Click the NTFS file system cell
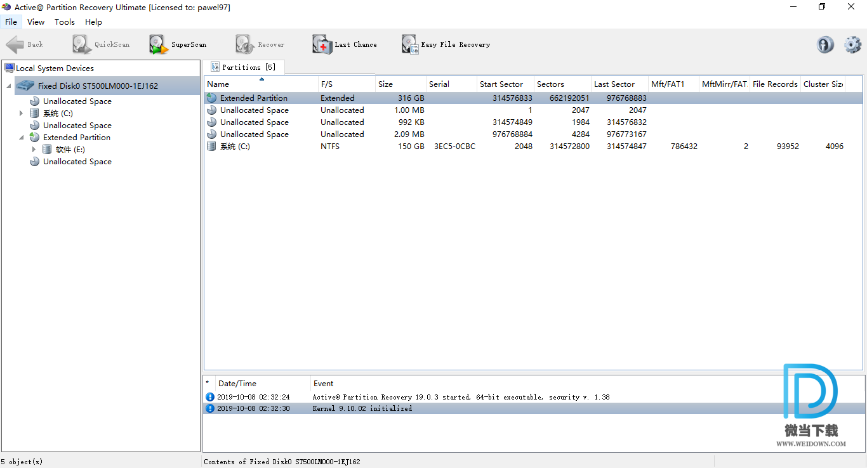The width and height of the screenshot is (867, 468). click(330, 146)
